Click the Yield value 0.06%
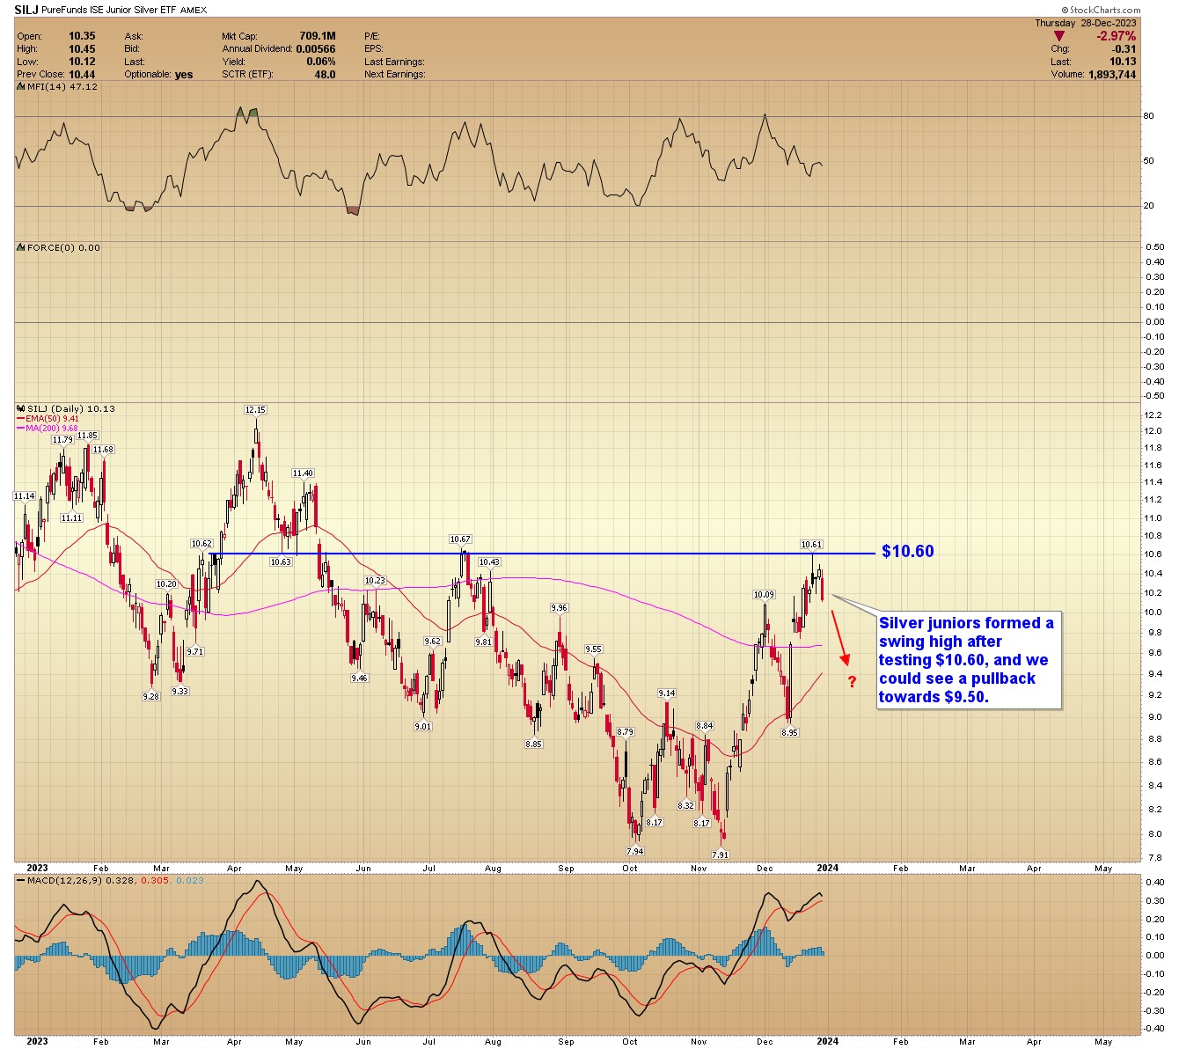 pyautogui.click(x=321, y=62)
